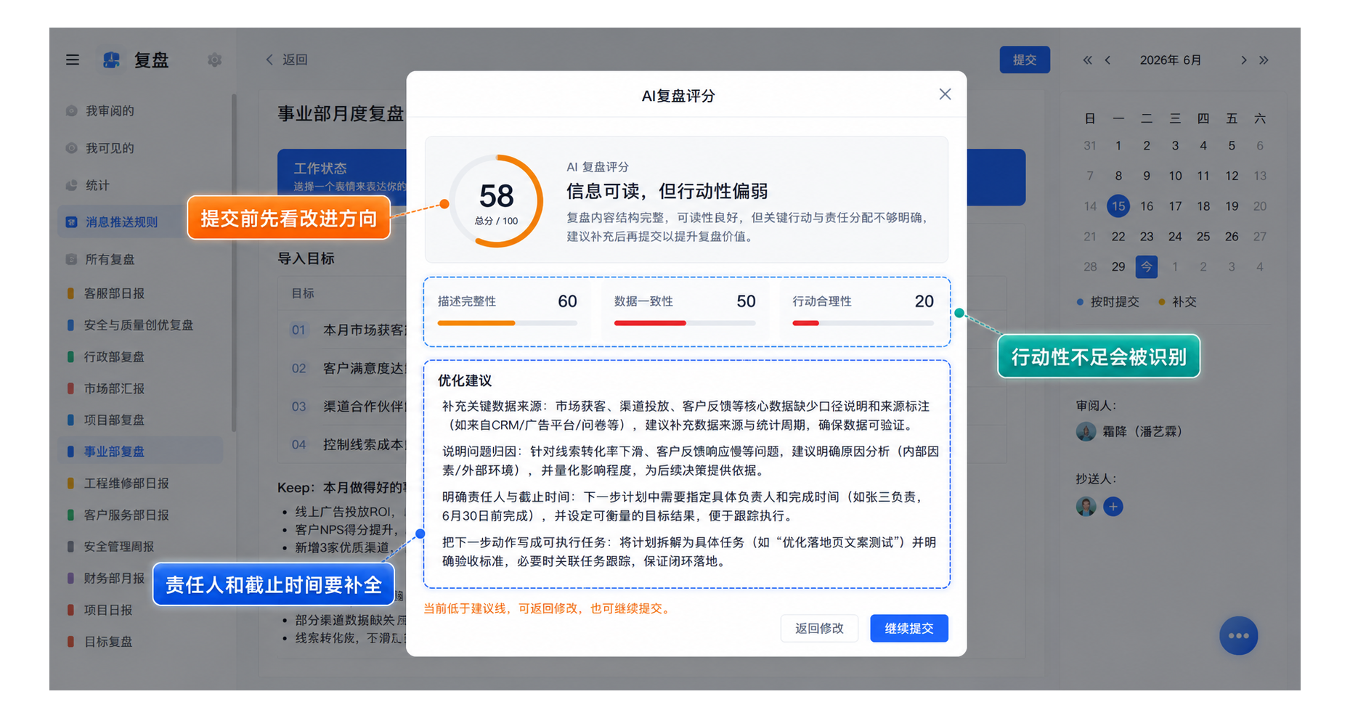
Task: Open the hamburger menu icon
Action: pos(73,60)
